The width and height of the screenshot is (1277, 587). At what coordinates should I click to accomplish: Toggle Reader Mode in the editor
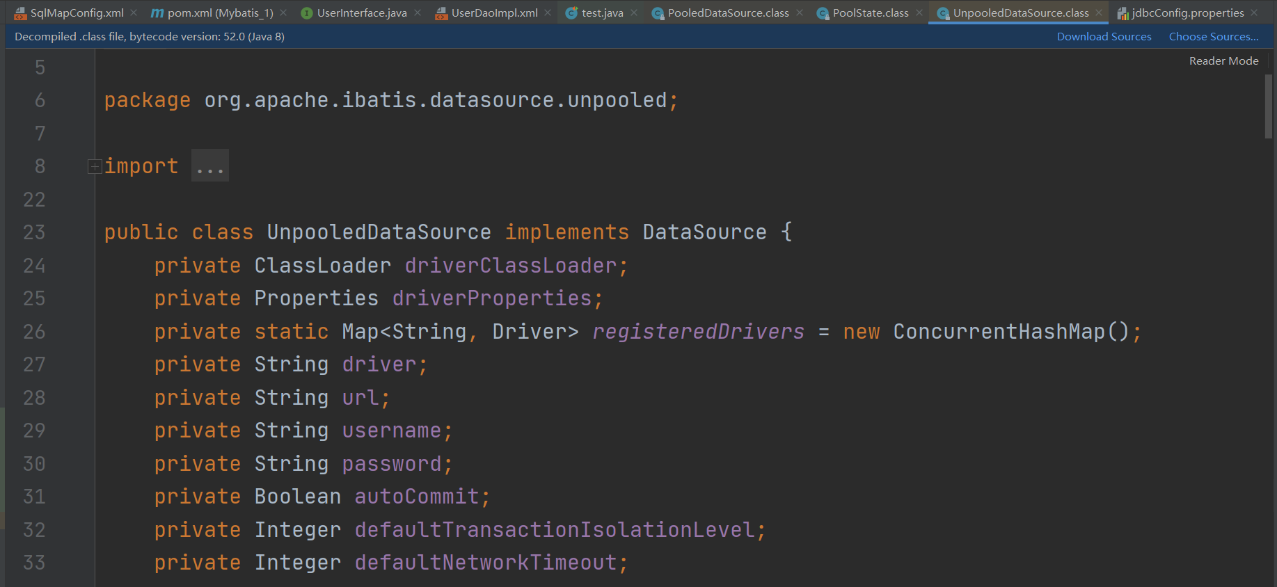1223,61
